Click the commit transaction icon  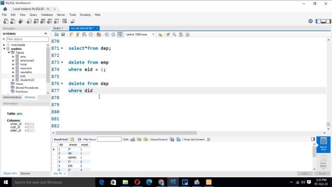[x=107, y=34]
